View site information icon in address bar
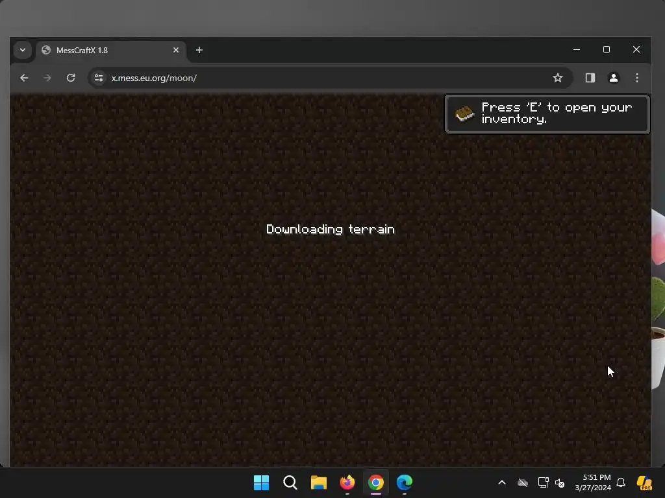 [99, 78]
